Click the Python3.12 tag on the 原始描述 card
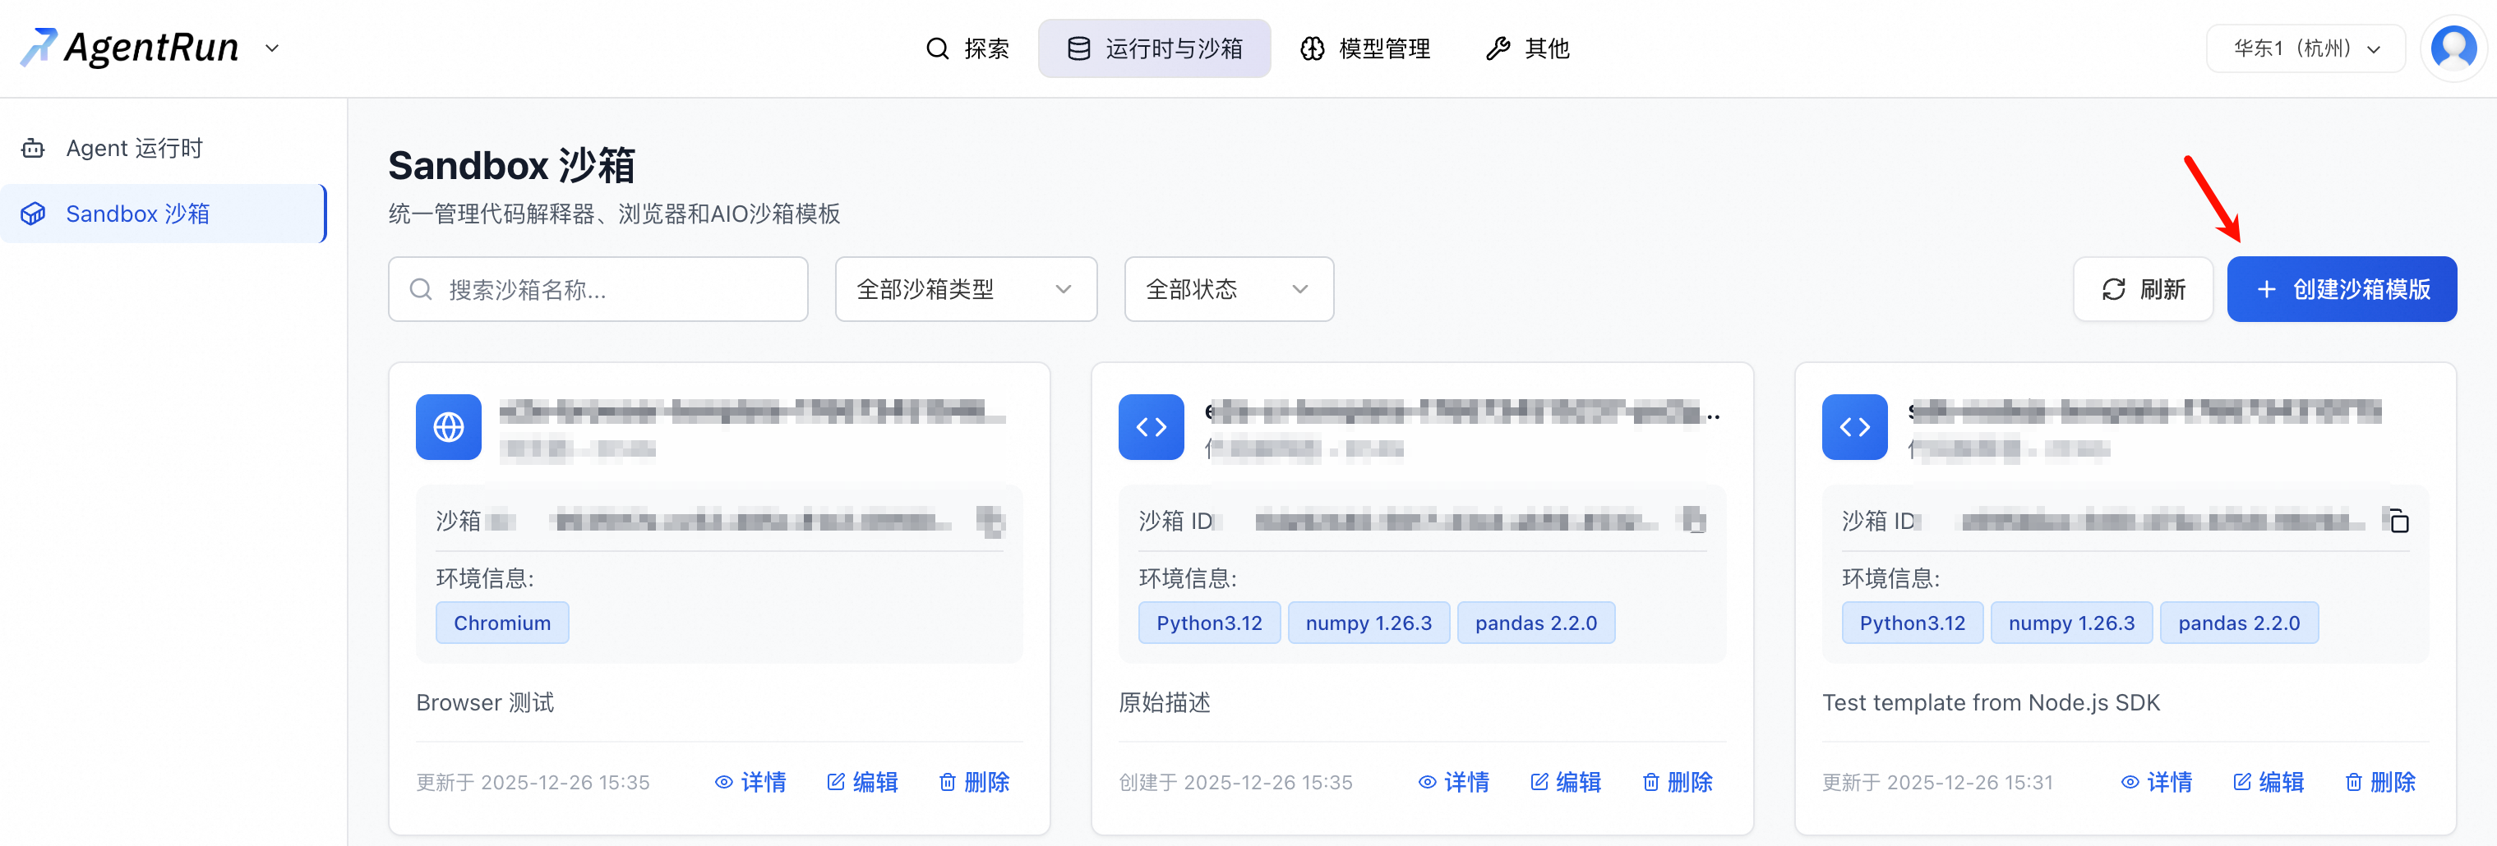The width and height of the screenshot is (2497, 846). (1209, 623)
